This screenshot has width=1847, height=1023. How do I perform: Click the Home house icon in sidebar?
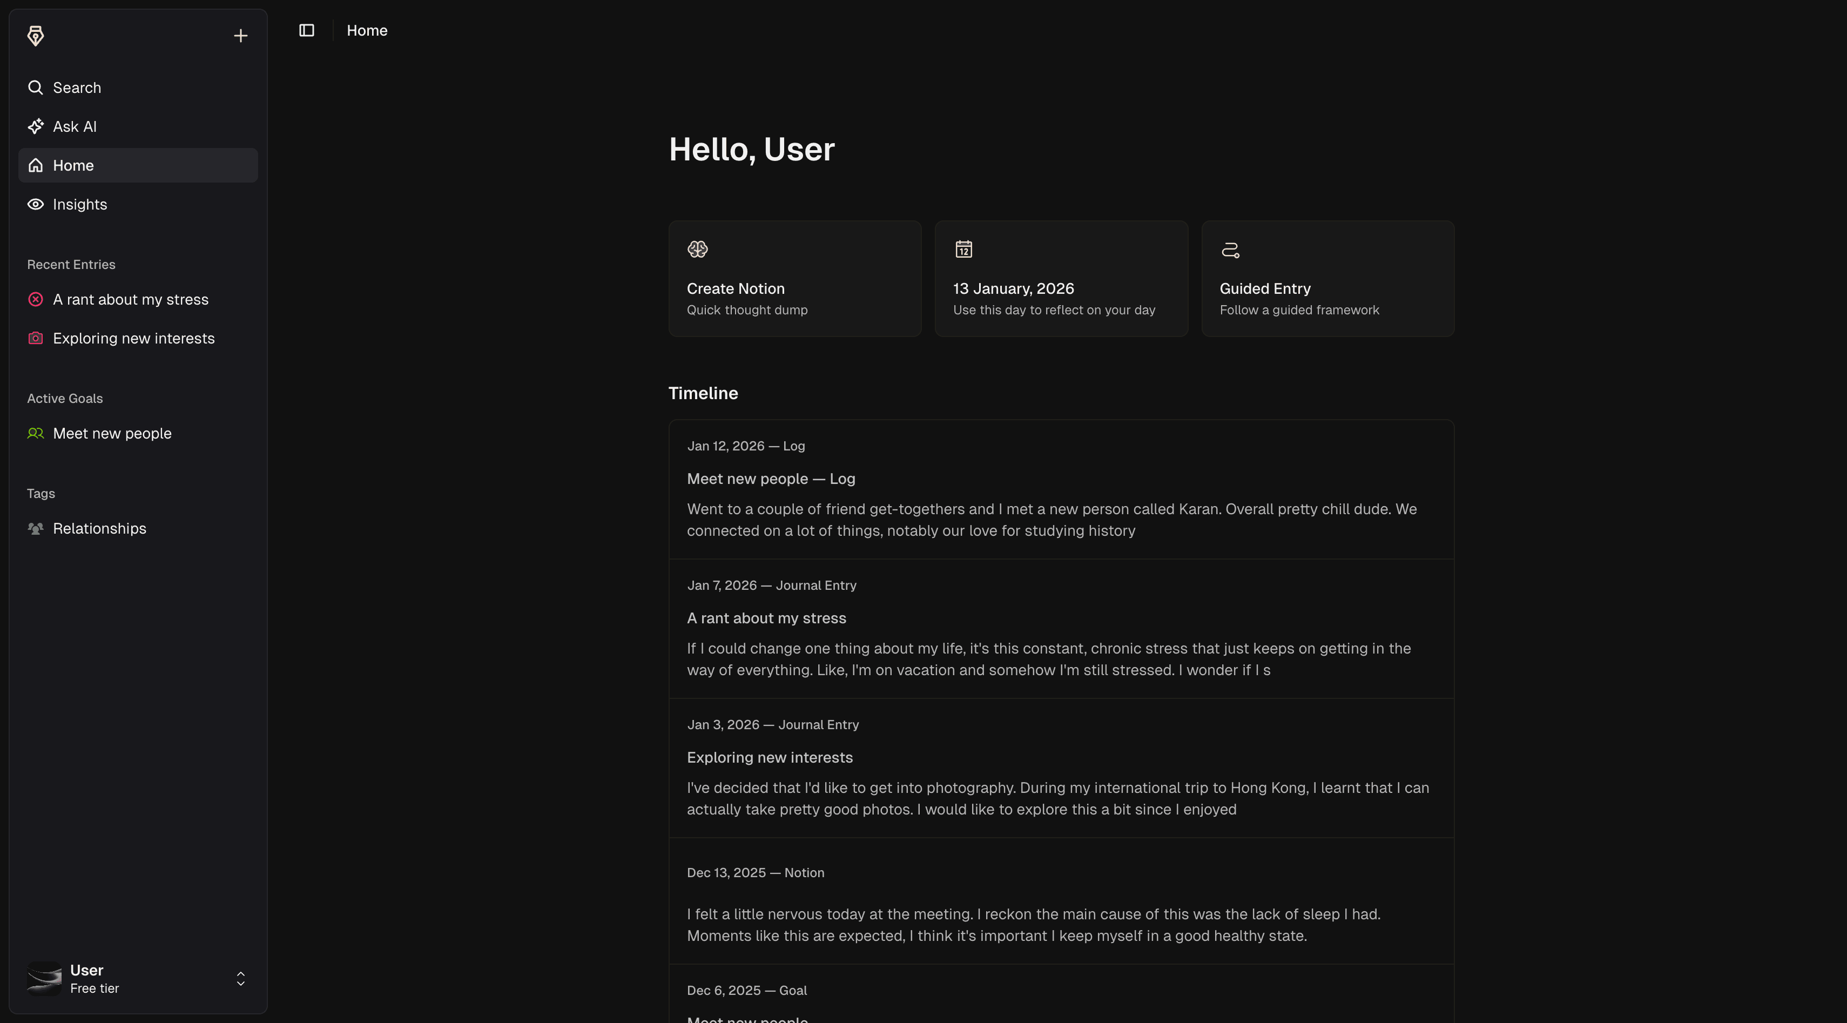[x=35, y=165]
